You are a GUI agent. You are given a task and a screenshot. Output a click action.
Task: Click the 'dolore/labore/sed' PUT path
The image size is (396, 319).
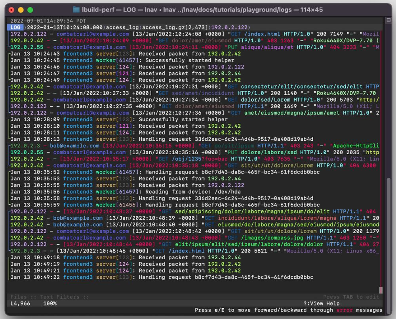(269, 152)
